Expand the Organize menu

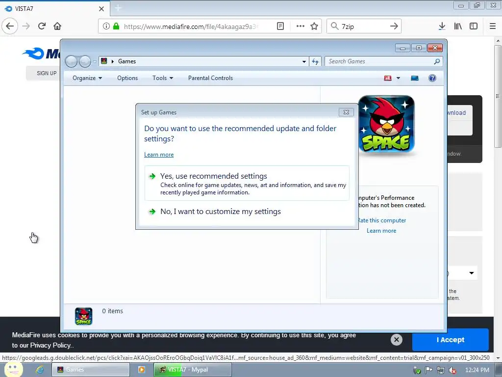tap(87, 78)
